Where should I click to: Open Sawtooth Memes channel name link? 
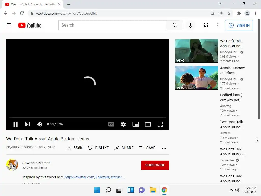(x=36, y=163)
